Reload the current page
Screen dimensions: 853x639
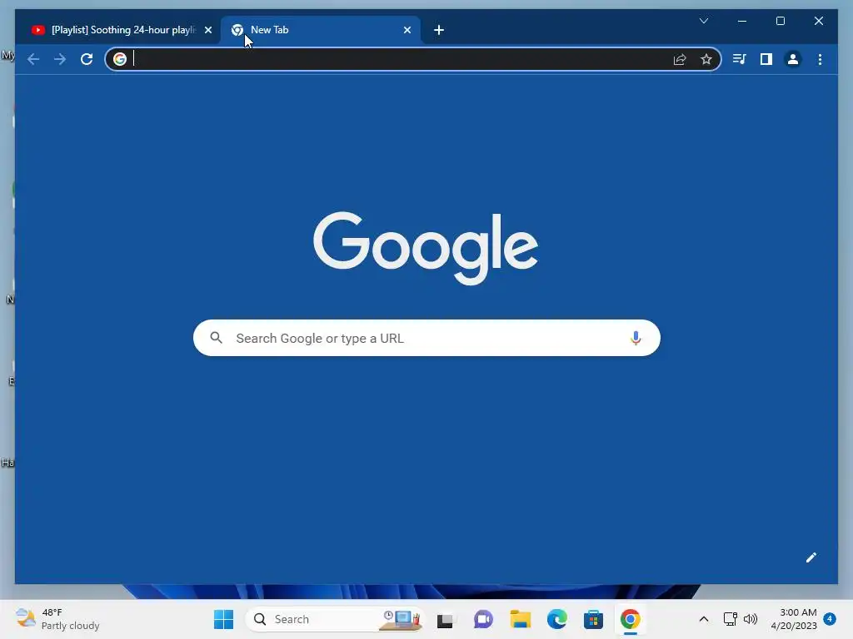[87, 59]
